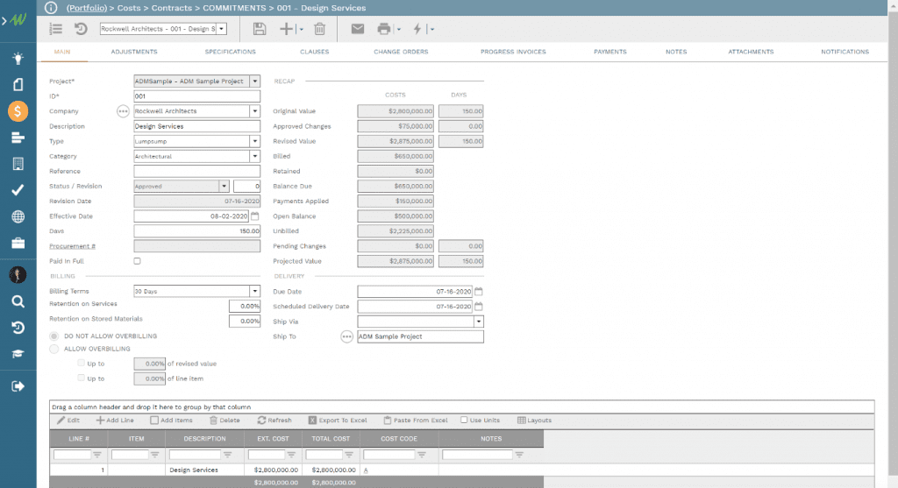The width and height of the screenshot is (898, 488).
Task: Expand the Ship Via dropdown
Action: (x=478, y=322)
